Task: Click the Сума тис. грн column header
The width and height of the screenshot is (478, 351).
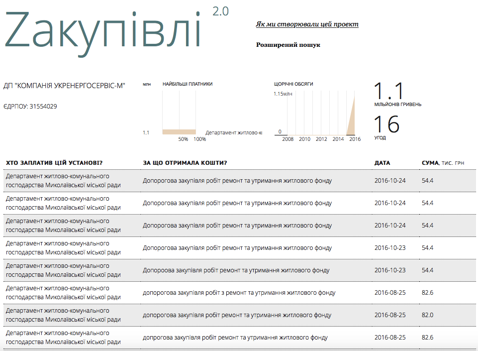Action: (443, 163)
